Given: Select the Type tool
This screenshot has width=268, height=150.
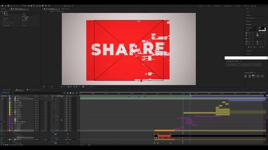Looking at the screenshot, I should (x=34, y=6).
